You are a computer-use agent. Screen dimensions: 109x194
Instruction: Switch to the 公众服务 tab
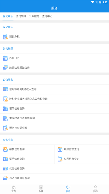34,16
